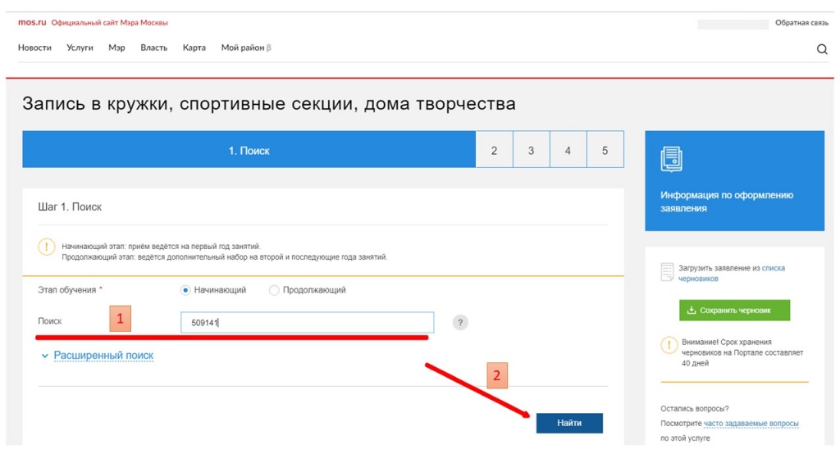Click the yellow warning icon in step notice

click(x=47, y=247)
